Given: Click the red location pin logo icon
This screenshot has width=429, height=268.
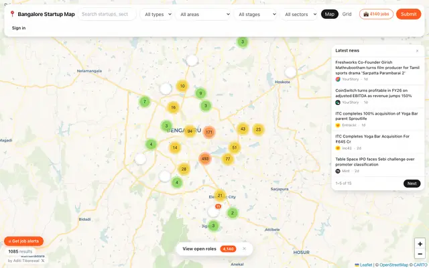Looking at the screenshot, I should [12, 13].
